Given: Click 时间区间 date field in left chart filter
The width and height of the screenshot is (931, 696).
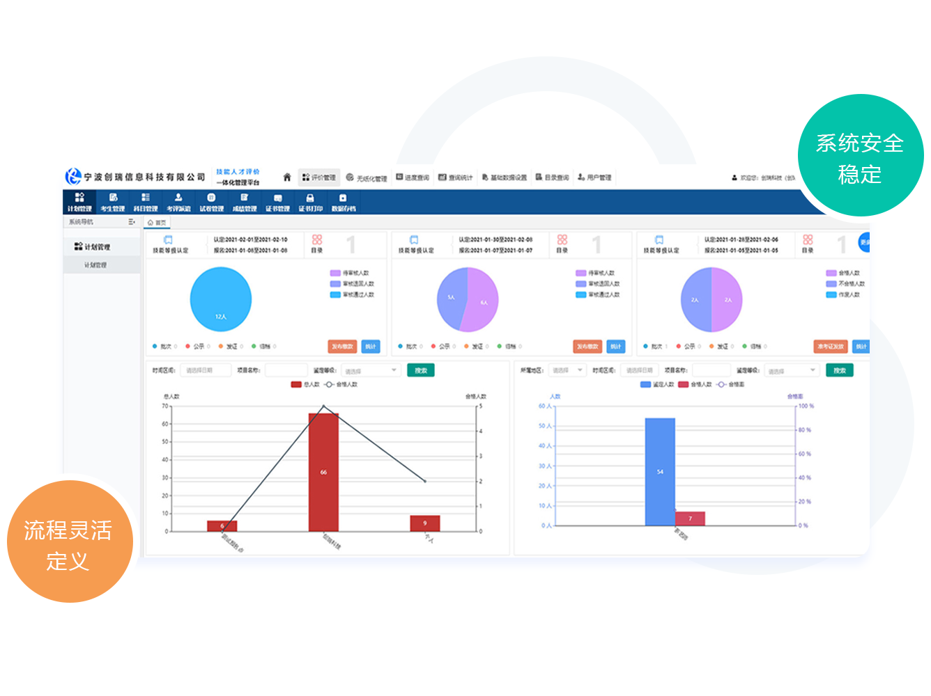Looking at the screenshot, I should click(x=206, y=370).
